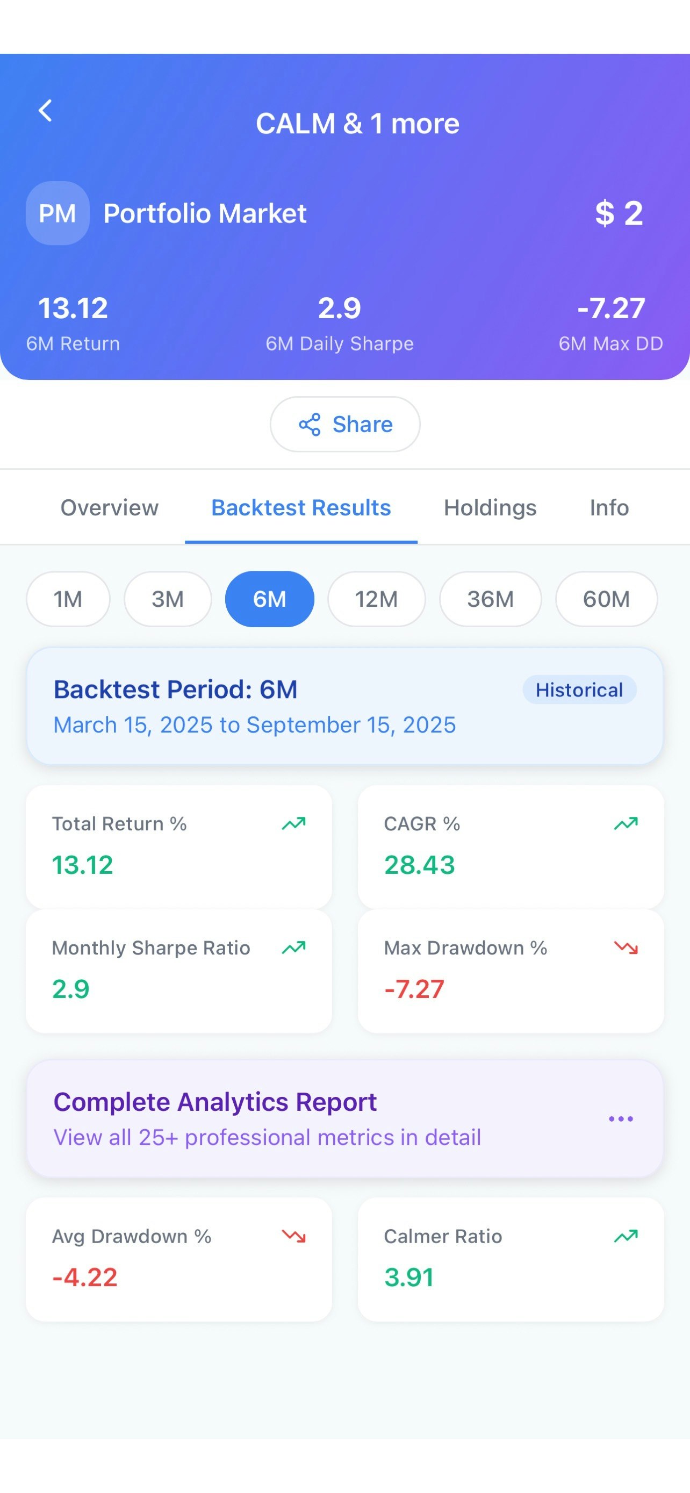Click the red trend icon on Avg Drawdown card
Viewport: 690px width, 1493px height.
point(293,1236)
